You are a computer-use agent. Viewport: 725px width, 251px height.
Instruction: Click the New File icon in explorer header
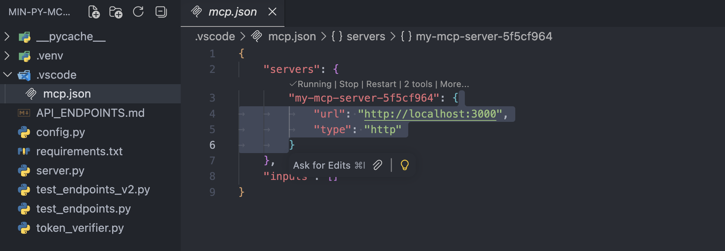[x=94, y=12]
